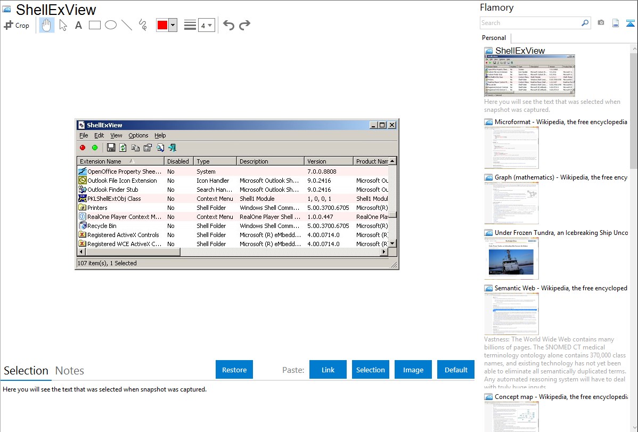The image size is (638, 432).
Task: Select the Recycle Bin row
Action: click(232, 225)
